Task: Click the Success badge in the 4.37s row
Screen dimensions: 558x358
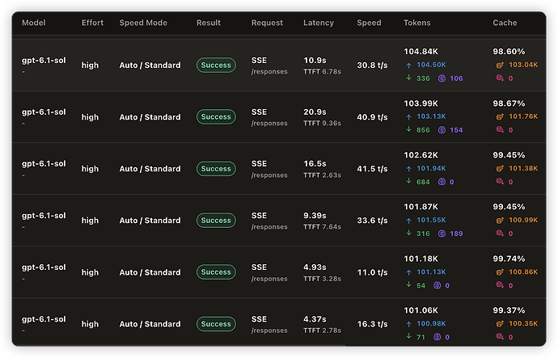Action: point(216,324)
